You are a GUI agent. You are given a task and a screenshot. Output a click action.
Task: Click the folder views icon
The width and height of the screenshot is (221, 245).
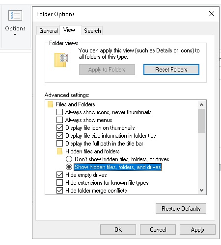61,60
